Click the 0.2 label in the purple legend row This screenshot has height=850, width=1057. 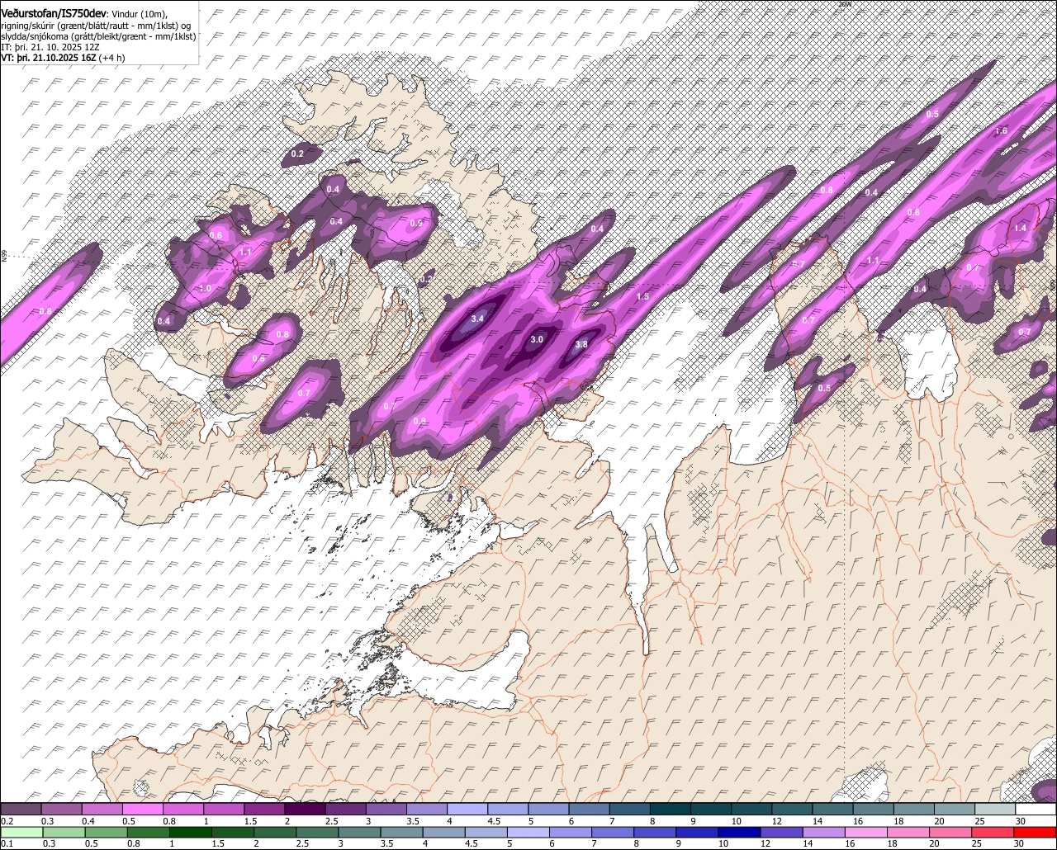pyautogui.click(x=7, y=821)
